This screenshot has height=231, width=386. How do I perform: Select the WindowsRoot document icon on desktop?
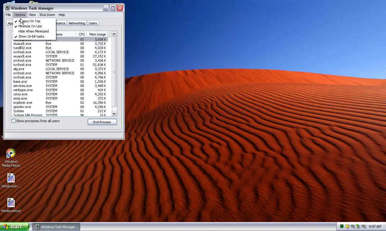(11, 205)
